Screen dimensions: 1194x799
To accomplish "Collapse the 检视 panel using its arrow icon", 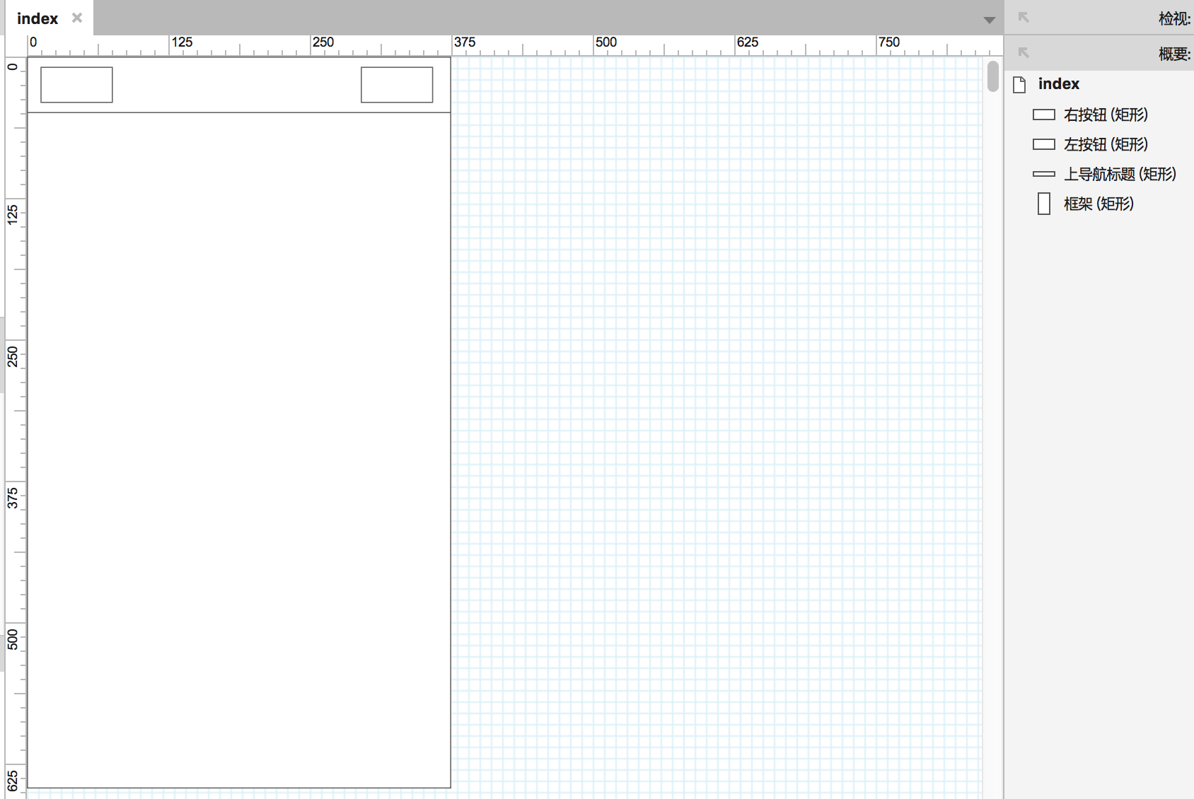I will (x=1024, y=18).
